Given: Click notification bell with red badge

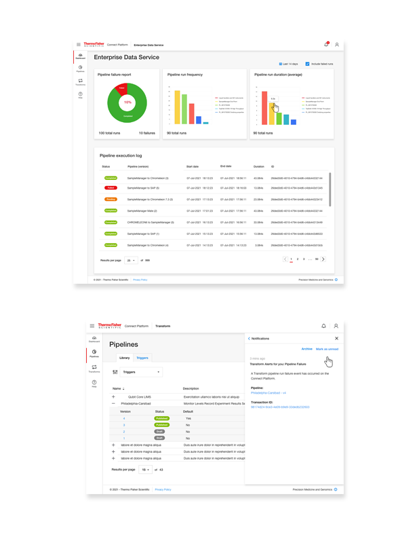Looking at the screenshot, I should tap(326, 44).
